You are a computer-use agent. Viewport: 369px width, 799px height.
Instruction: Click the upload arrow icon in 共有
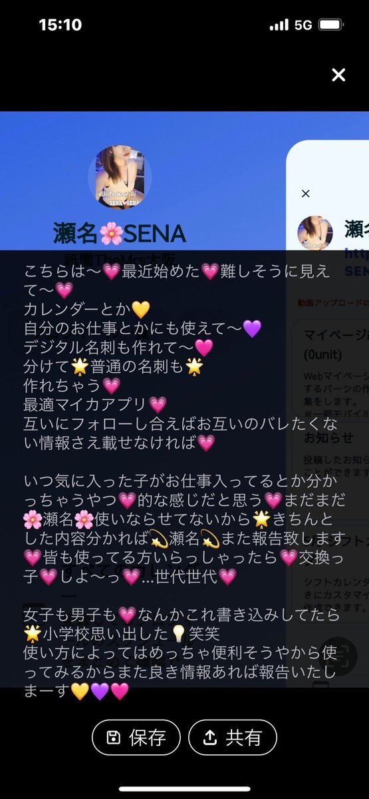tap(210, 737)
